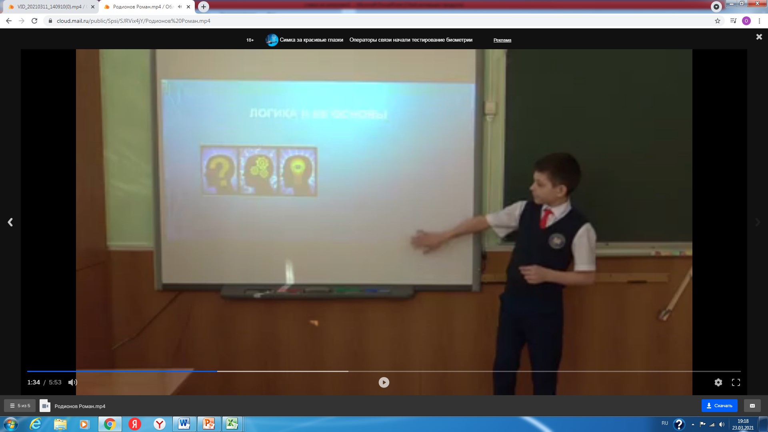Image resolution: width=768 pixels, height=432 pixels.
Task: Show hidden system tray icons
Action: (x=693, y=424)
